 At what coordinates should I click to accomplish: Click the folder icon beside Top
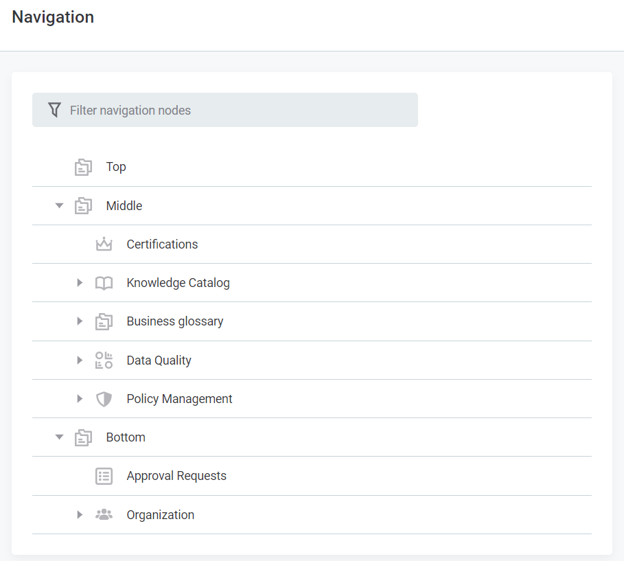click(x=83, y=166)
